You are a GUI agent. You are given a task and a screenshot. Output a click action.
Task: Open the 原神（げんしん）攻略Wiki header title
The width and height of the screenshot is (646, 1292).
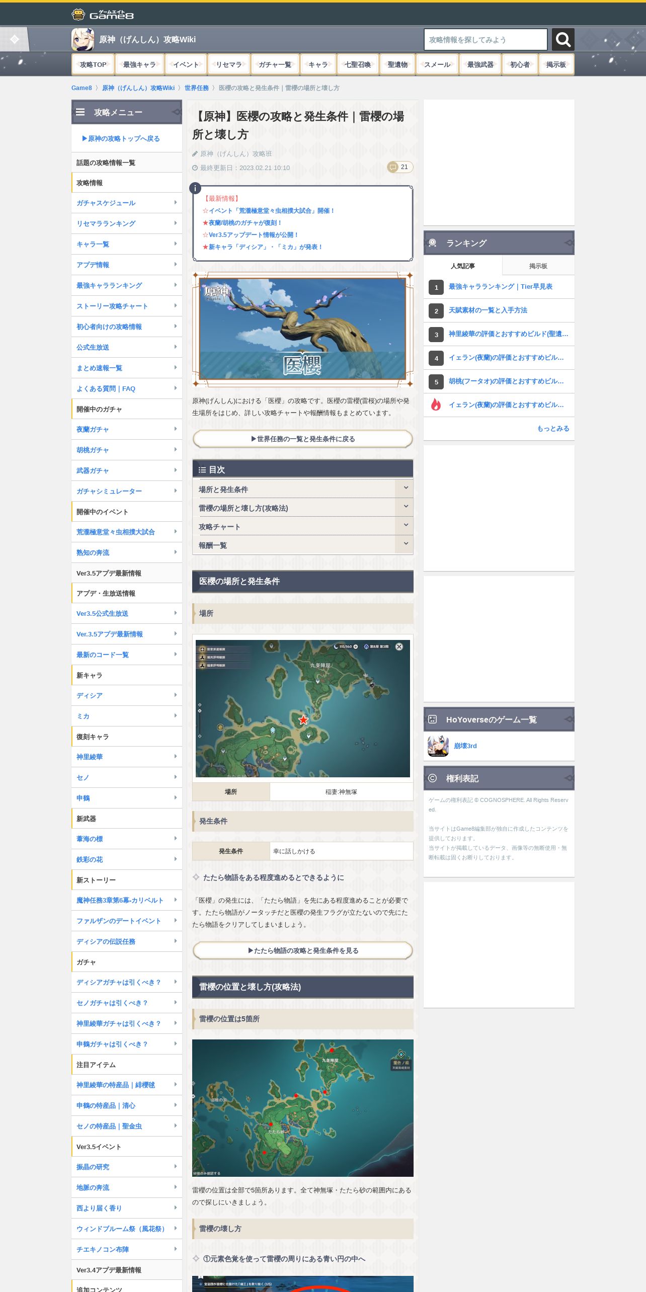tap(147, 39)
